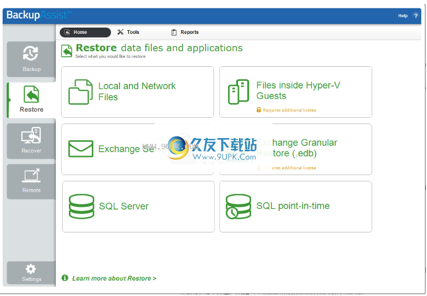The width and height of the screenshot is (427, 296).
Task: Click the 'Restore data files and applications' heading
Action: 159,48
